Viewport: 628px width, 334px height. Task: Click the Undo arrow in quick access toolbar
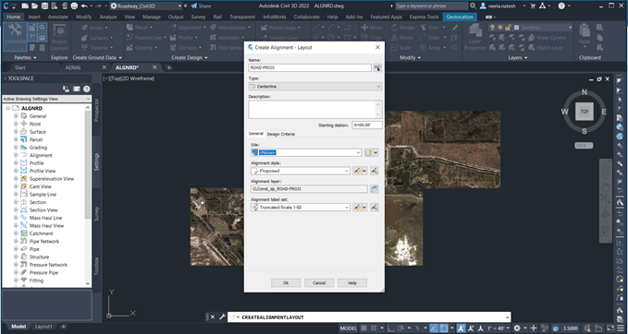click(84, 6)
